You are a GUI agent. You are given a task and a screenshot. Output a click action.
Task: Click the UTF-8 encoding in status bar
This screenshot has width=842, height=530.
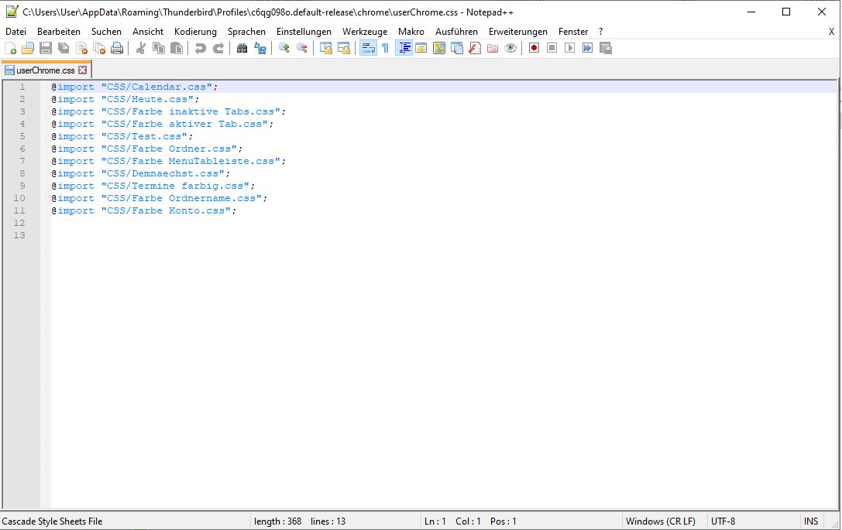click(723, 521)
